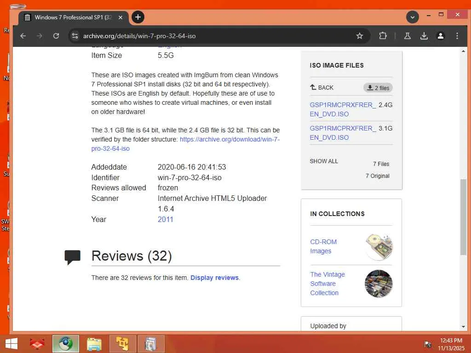Download the 2.4G ISO file link
Screen dimensions: 471x353
coord(342,109)
